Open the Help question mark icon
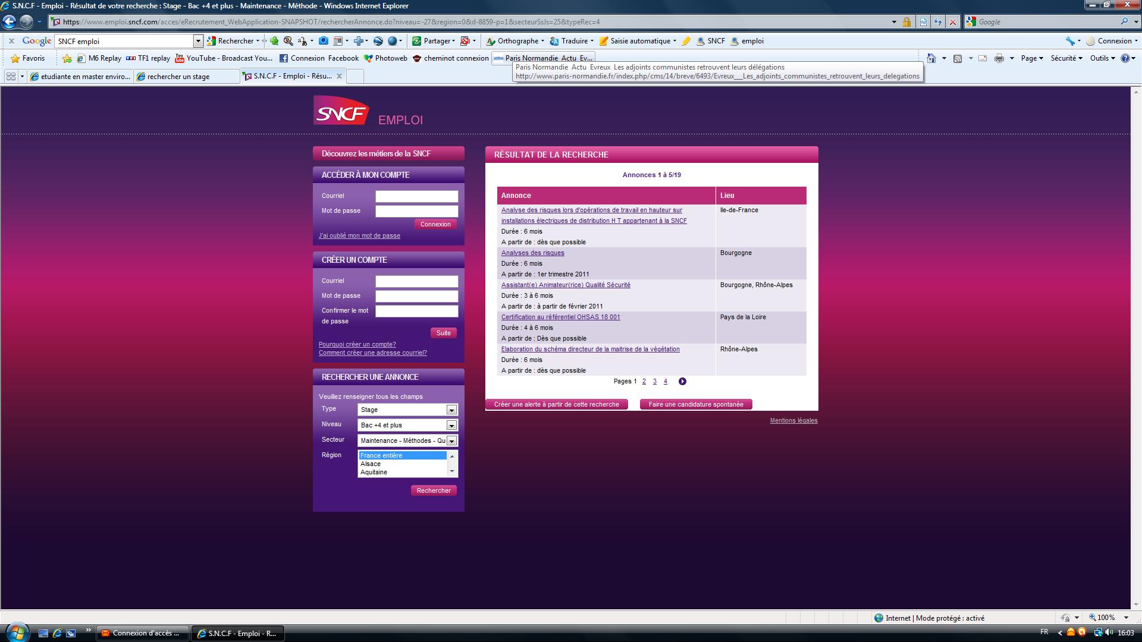 1125,58
